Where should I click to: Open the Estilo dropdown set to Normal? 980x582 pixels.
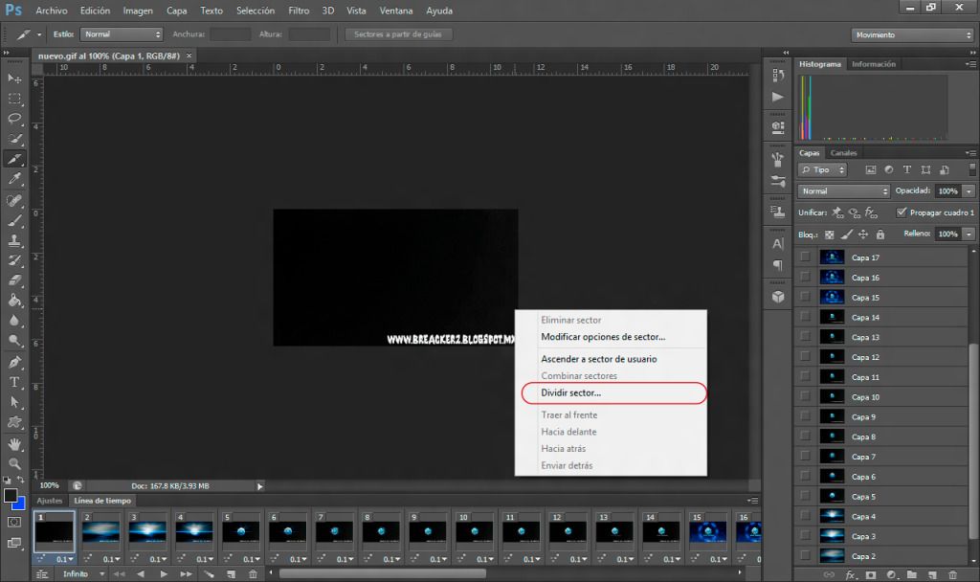122,34
